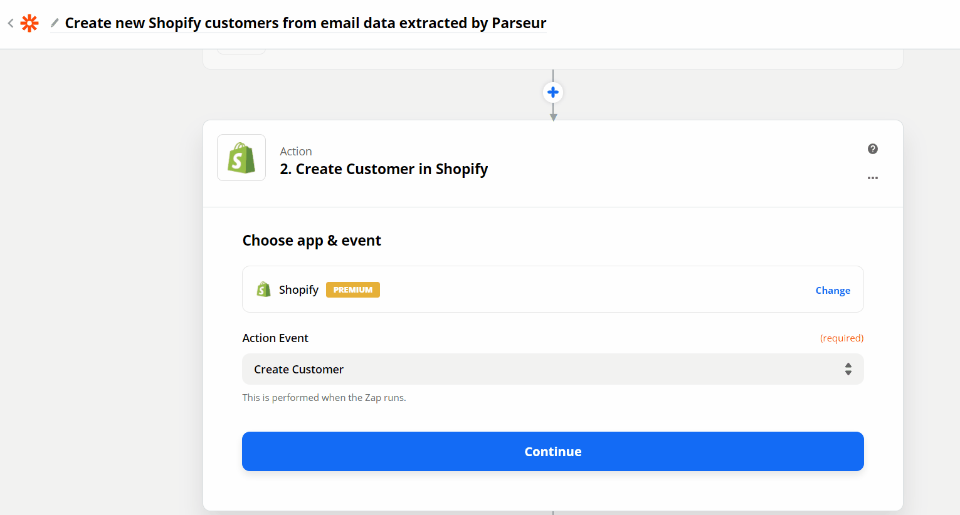Screen dimensions: 960x515
Task: Click the pencil icon to rename Zap
Action: (55, 23)
